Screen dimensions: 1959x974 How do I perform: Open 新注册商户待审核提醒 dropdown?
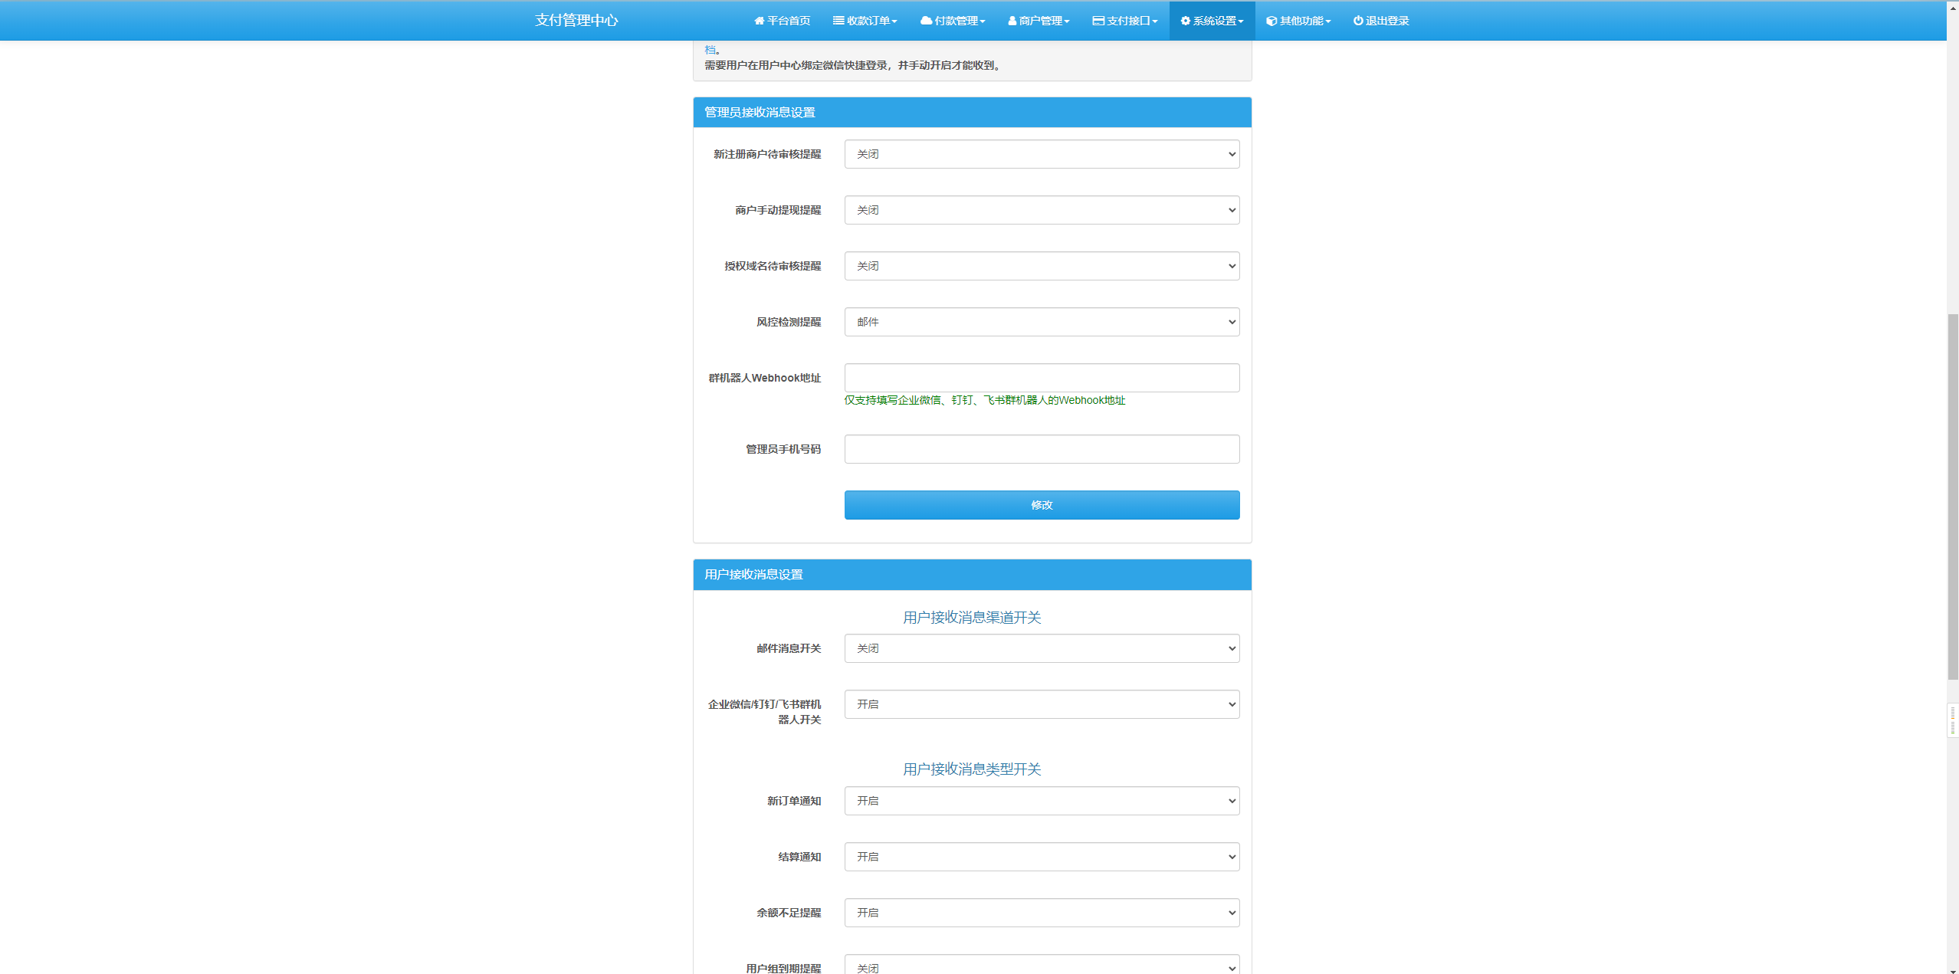coord(1041,154)
